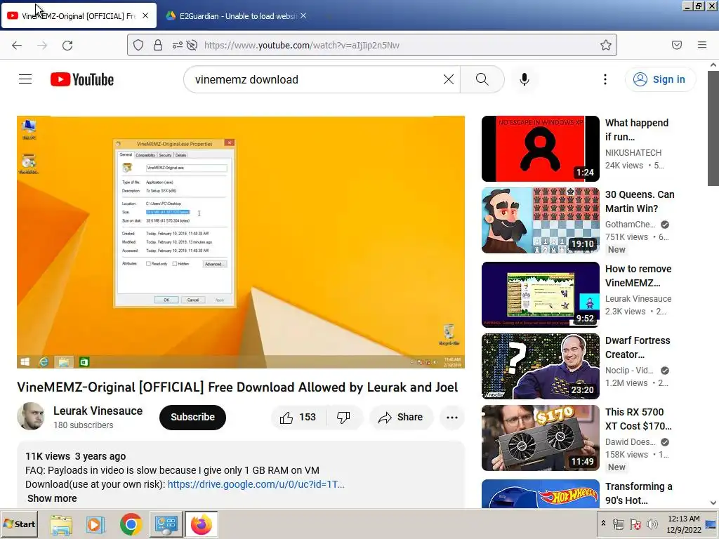Show hidden system tray icons arrow
Image resolution: width=719 pixels, height=539 pixels.
point(603,524)
